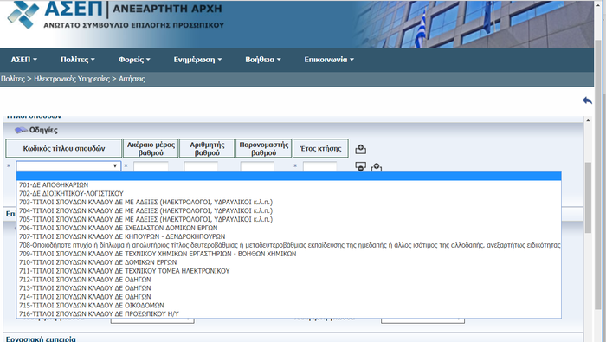This screenshot has width=606, height=342.
Task: Click the Κωδικός τίτλου σπουδών column header
Action: 64,148
